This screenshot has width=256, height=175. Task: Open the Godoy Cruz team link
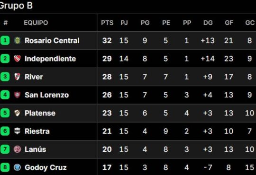pyautogui.click(x=46, y=167)
